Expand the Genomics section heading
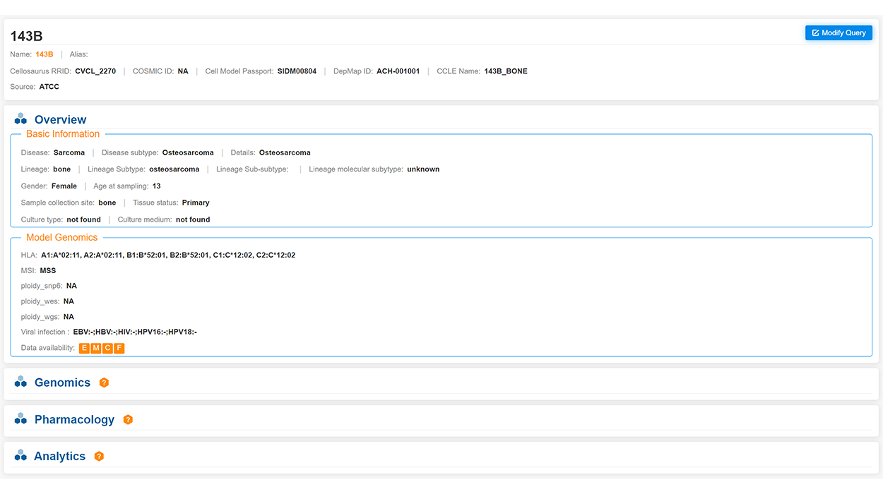This screenshot has height=494, width=883. [62, 382]
